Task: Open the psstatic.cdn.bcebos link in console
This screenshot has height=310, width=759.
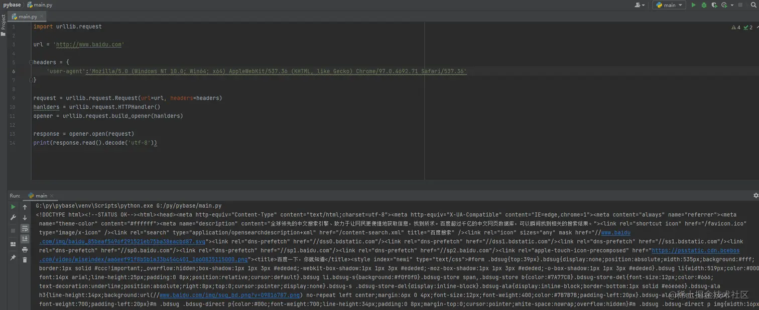Action: (695, 250)
